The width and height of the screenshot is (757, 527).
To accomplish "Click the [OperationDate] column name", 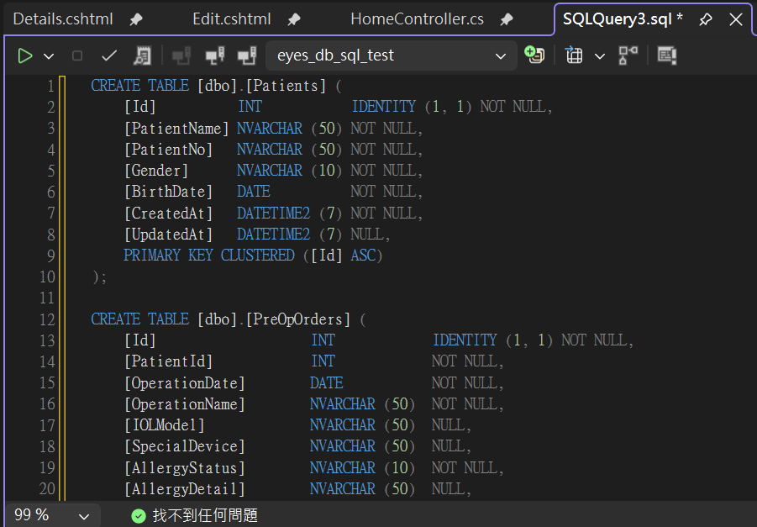I will pyautogui.click(x=185, y=383).
